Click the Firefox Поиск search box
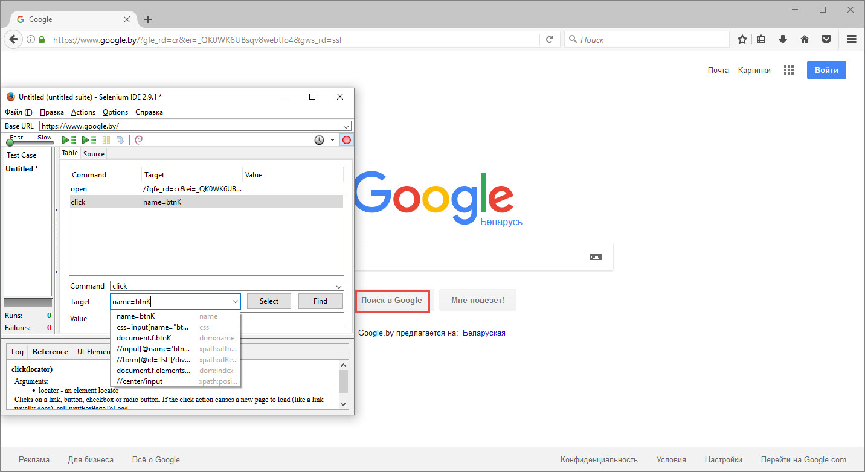This screenshot has width=865, height=472. 647,39
